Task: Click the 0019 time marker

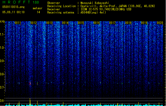Action: (144, 23)
